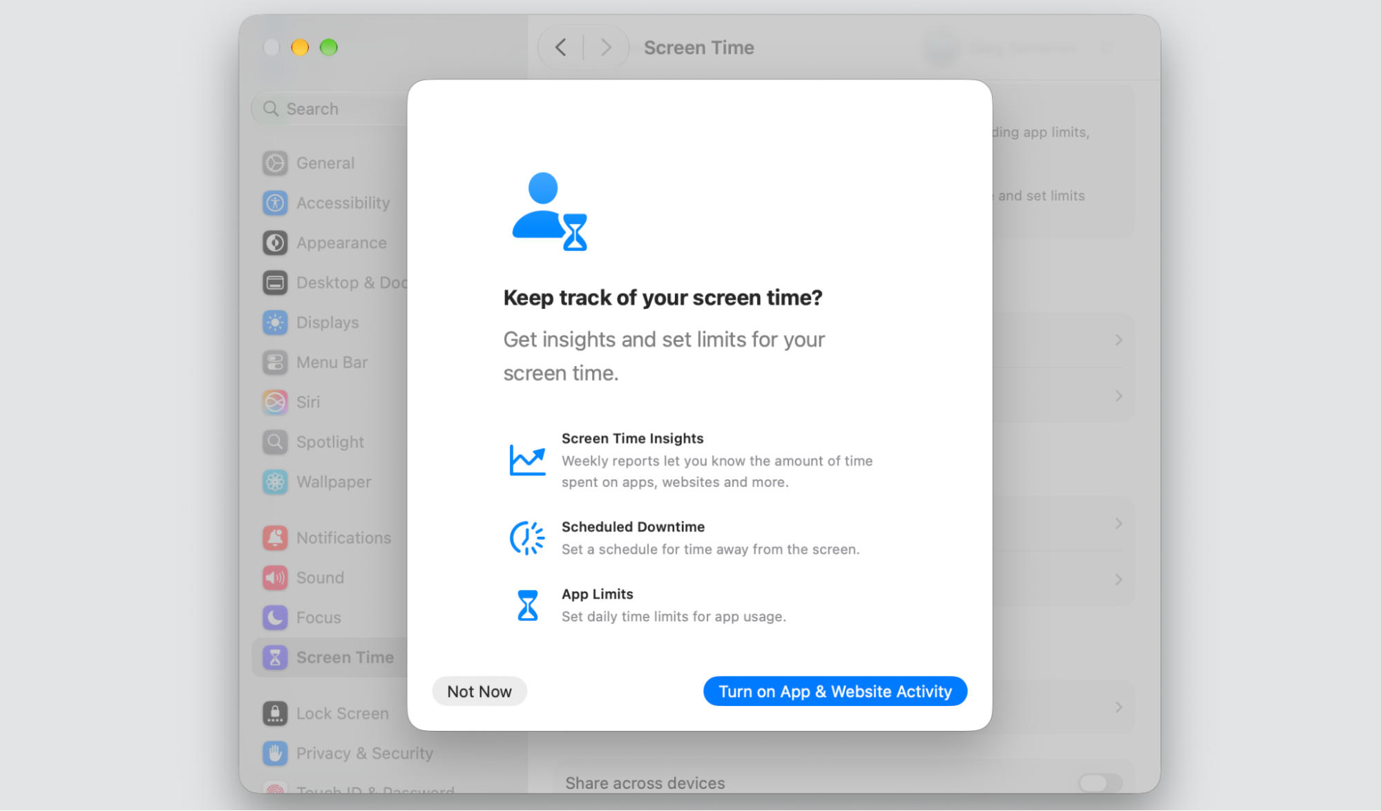Click the green zoom window button
The width and height of the screenshot is (1381, 811).
[x=329, y=48]
